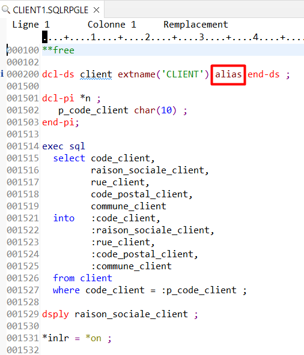
Task: Click the where keyword on line 001527
Action: coord(66,290)
